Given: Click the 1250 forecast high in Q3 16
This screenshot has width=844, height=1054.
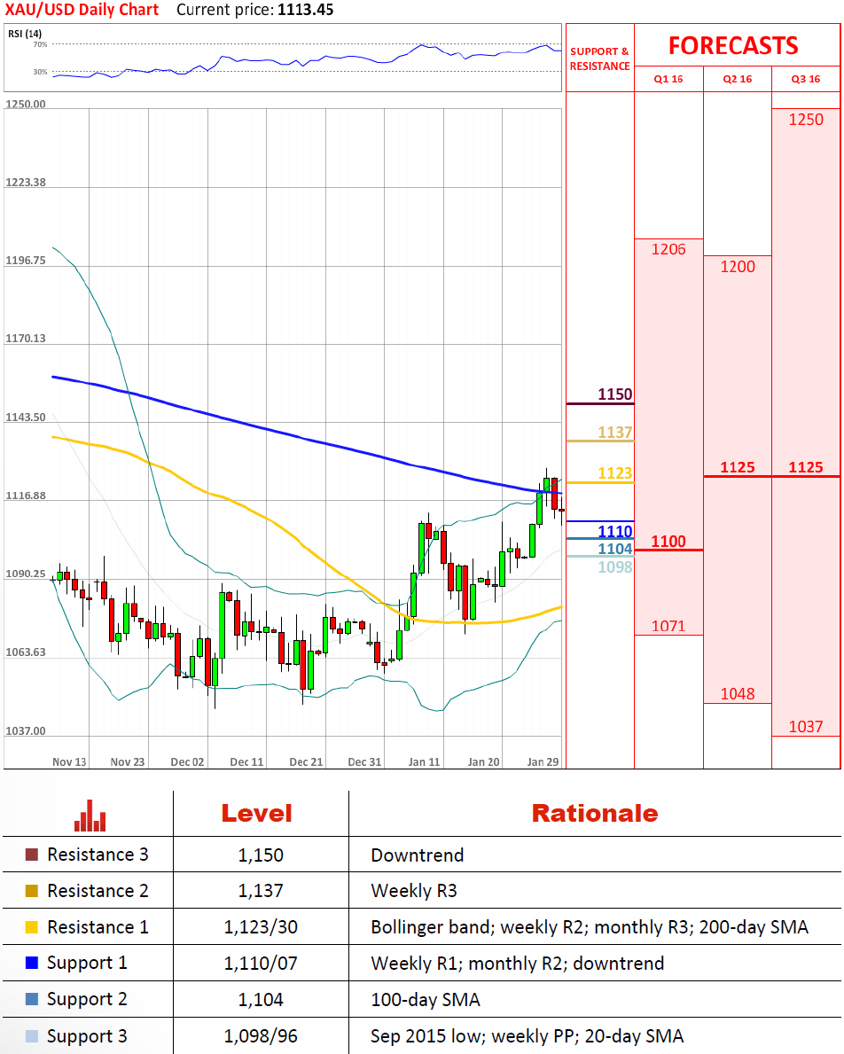Looking at the screenshot, I should 806,120.
